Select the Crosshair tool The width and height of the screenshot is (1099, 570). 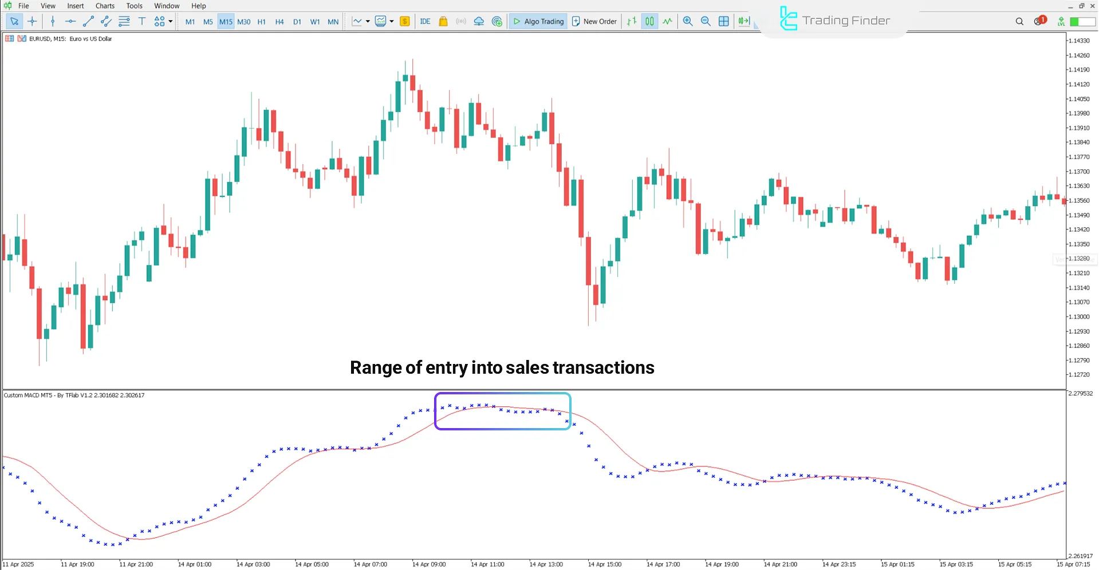click(x=32, y=21)
